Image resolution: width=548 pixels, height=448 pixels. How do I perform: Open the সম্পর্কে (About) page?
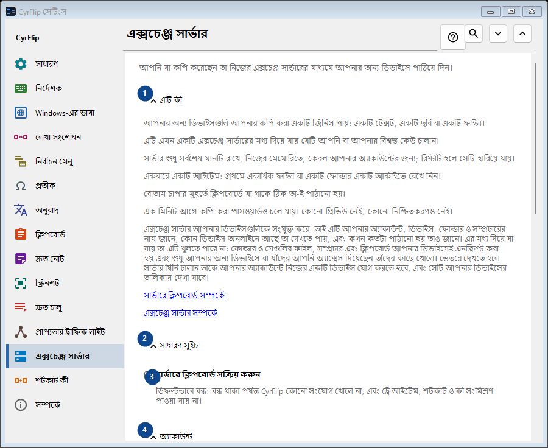click(x=65, y=405)
